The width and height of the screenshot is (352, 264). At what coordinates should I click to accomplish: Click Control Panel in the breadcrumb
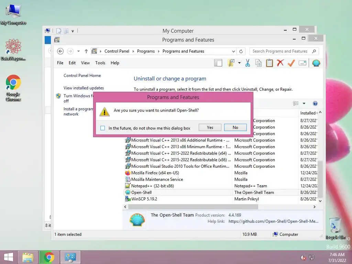[x=117, y=51]
